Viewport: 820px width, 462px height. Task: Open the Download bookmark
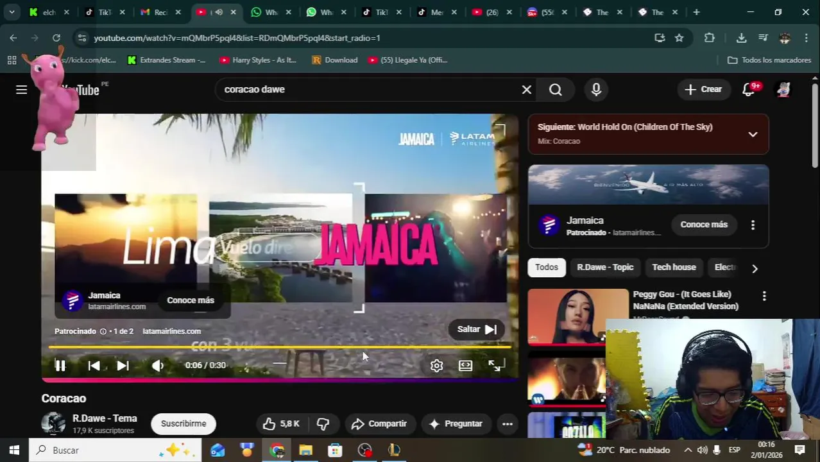(x=334, y=60)
